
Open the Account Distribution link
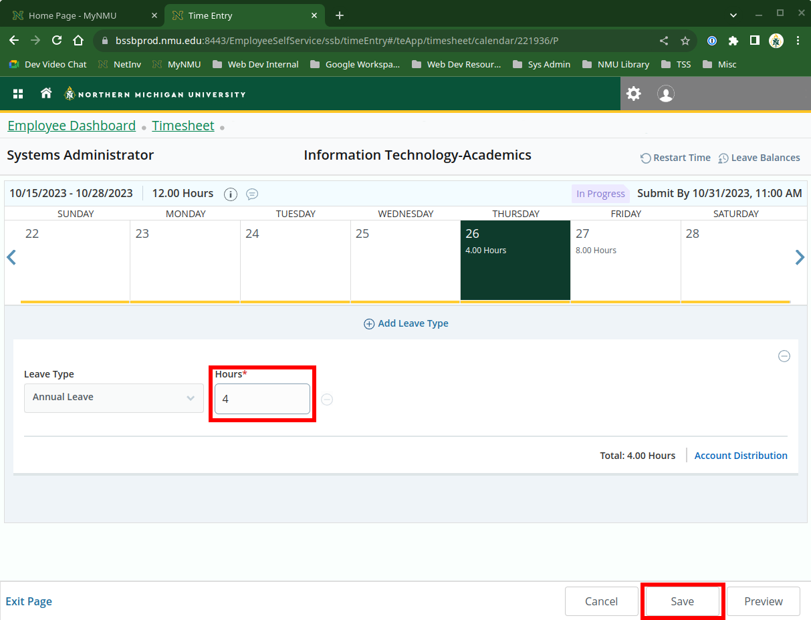tap(741, 456)
